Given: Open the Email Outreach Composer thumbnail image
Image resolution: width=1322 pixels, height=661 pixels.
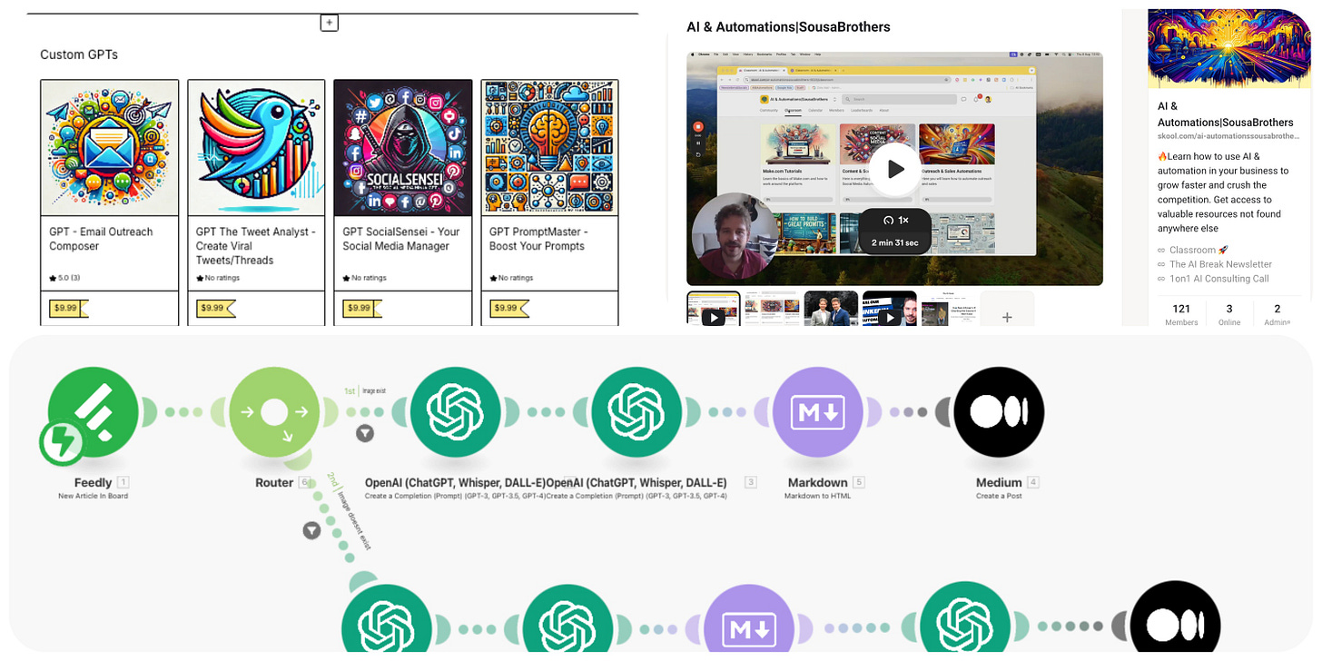Looking at the screenshot, I should pyautogui.click(x=109, y=147).
